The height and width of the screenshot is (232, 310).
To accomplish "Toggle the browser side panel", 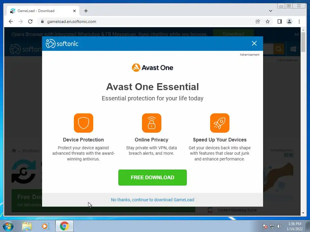I will 279,21.
